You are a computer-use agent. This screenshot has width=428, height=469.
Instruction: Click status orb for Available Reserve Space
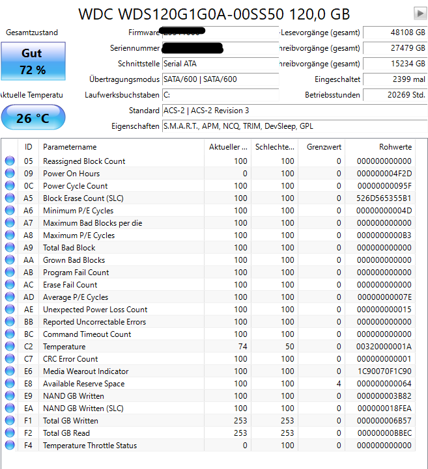pyautogui.click(x=10, y=383)
